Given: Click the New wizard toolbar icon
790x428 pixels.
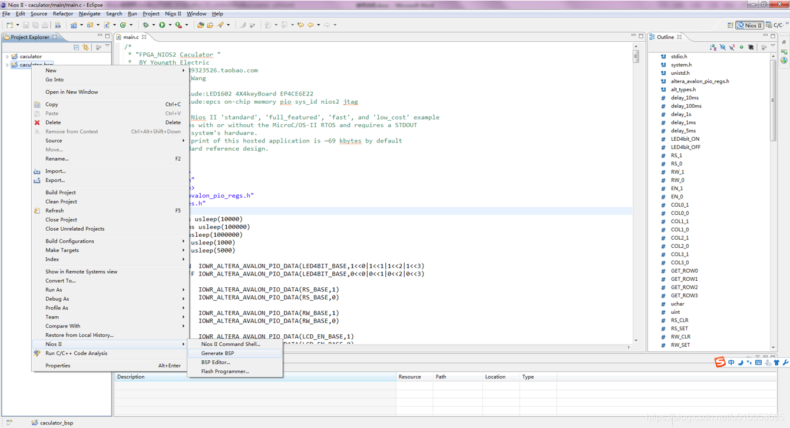Looking at the screenshot, I should click(x=9, y=25).
